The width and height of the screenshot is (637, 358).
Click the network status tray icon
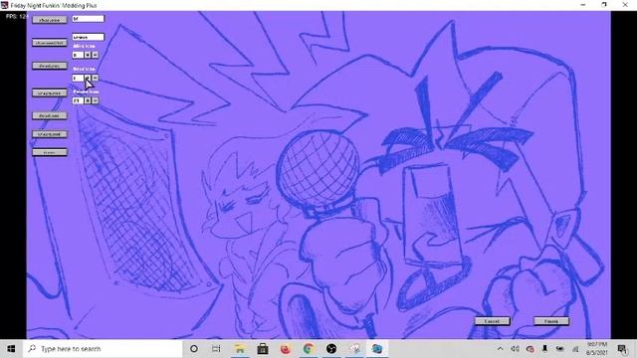click(575, 349)
